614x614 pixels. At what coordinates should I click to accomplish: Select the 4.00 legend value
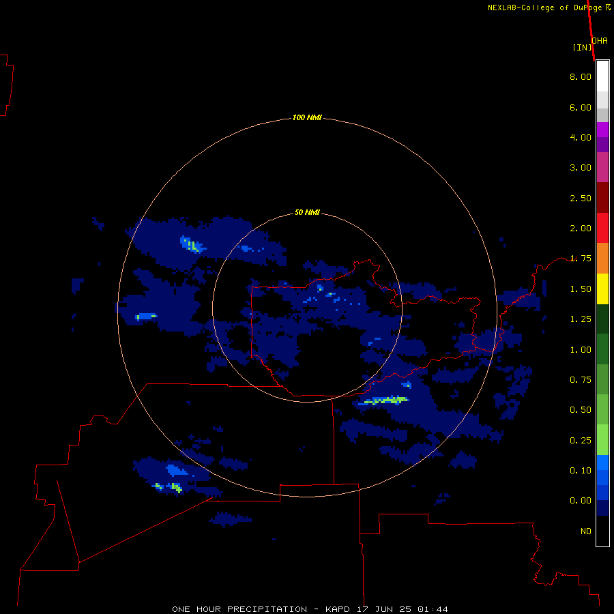(x=581, y=137)
